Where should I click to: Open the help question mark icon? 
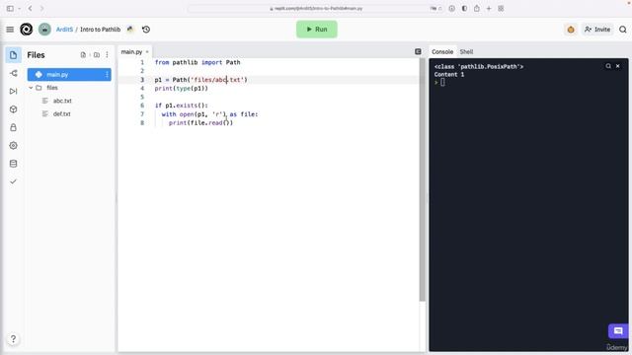[13, 339]
